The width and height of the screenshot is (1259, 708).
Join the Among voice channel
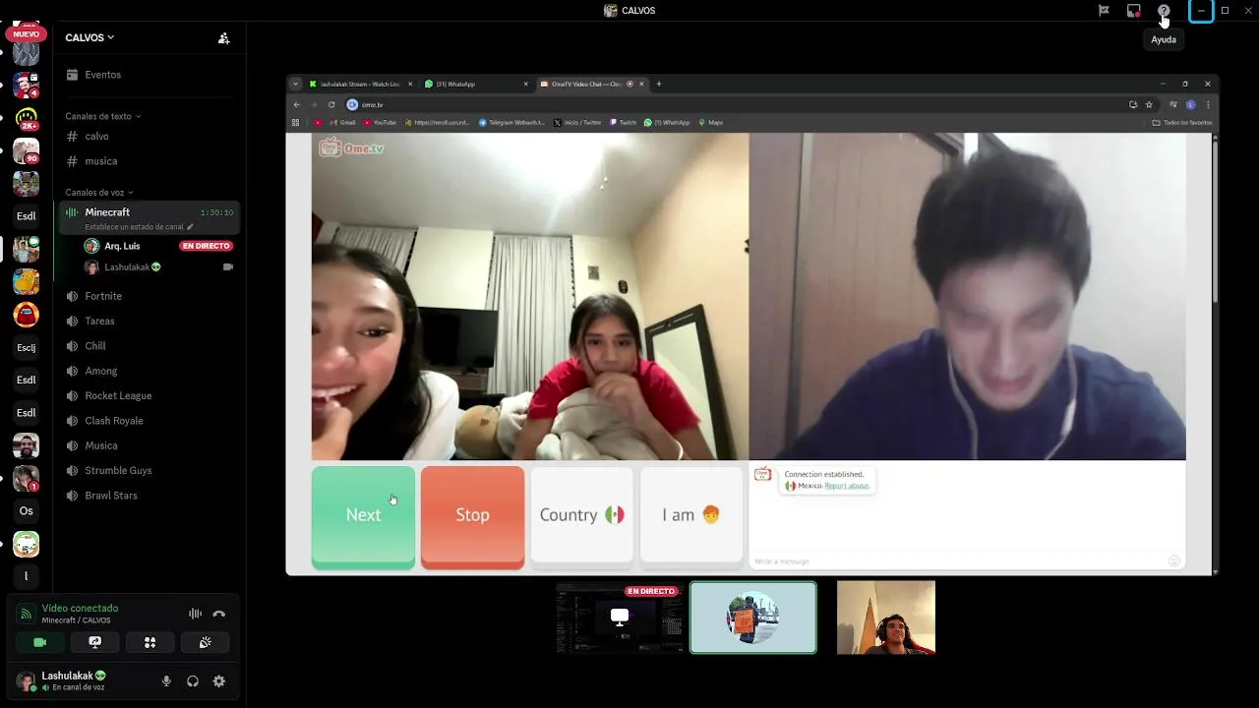pyautogui.click(x=148, y=371)
